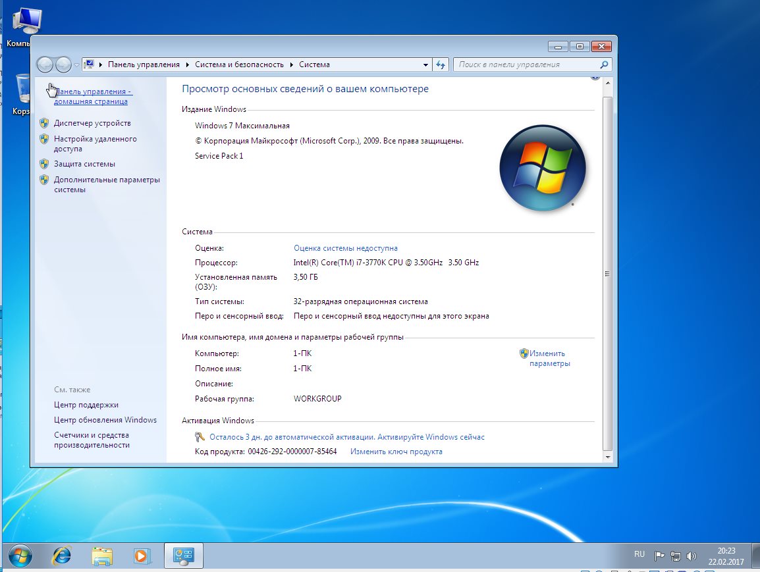This screenshot has width=760, height=572.
Task: Close the System window
Action: tap(601, 47)
